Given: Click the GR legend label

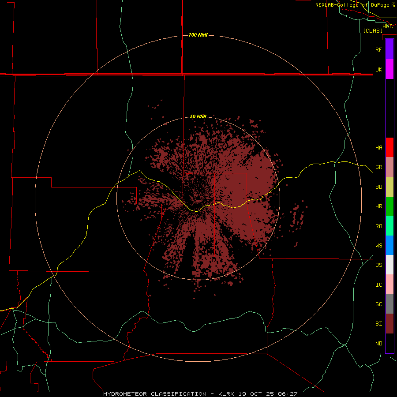Looking at the screenshot, I should 378,167.
